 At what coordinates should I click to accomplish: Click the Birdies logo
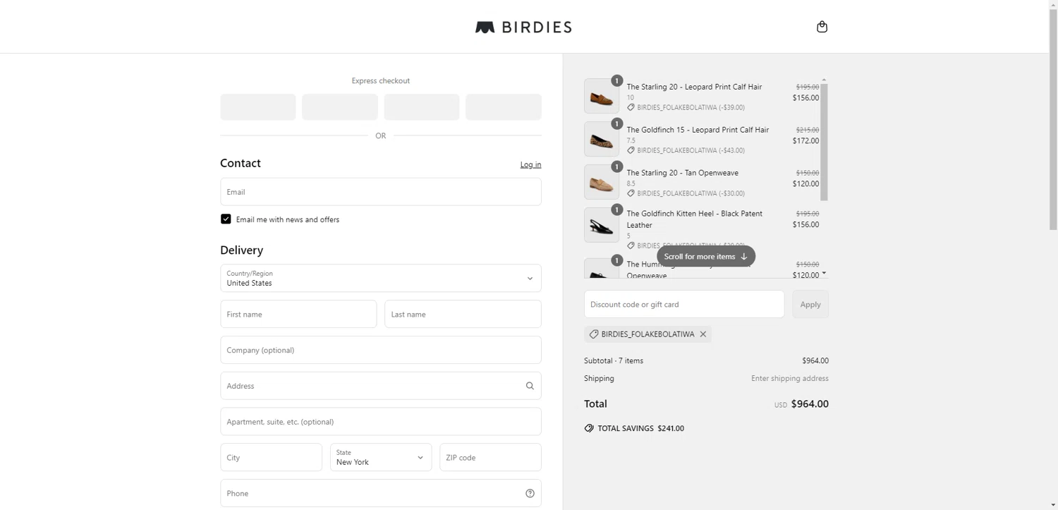point(523,28)
